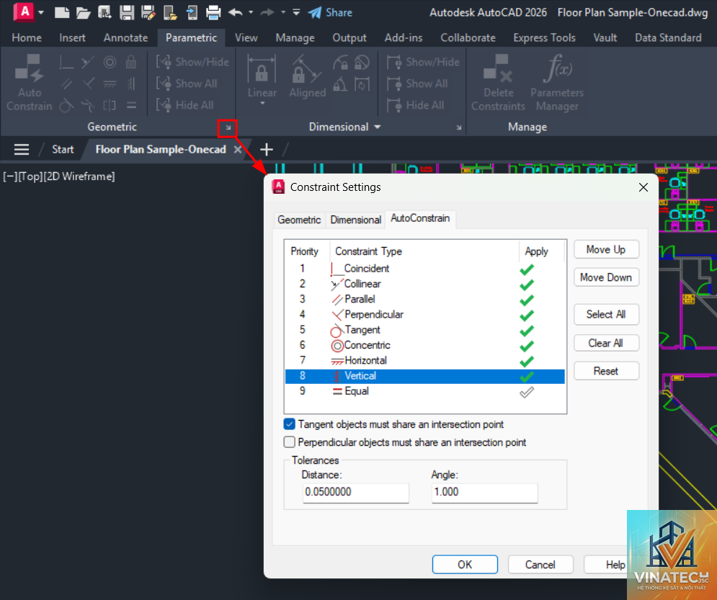Expand the Dimensional panel dropdown arrow

378,127
